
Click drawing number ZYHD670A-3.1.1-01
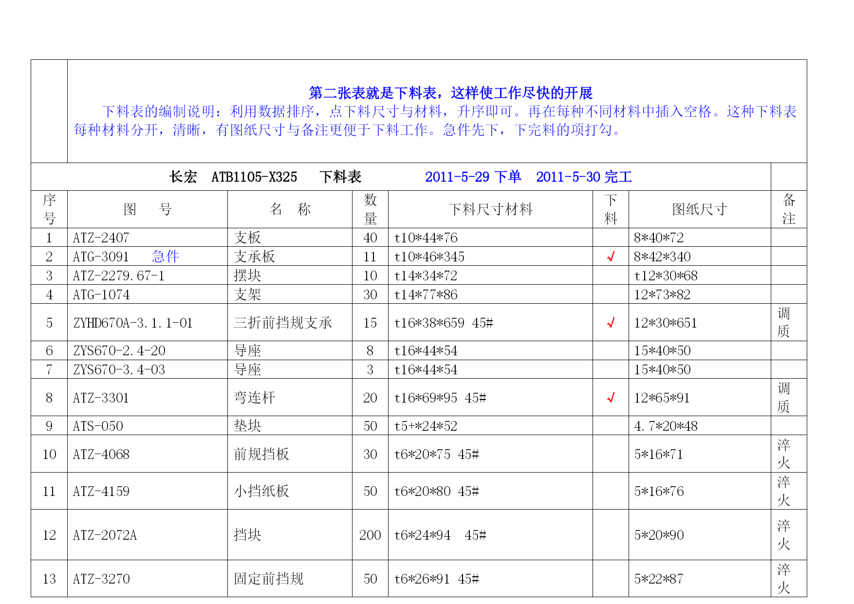click(x=133, y=323)
